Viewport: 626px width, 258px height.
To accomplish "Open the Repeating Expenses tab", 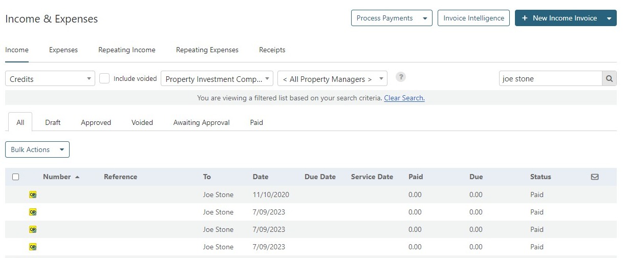I will [x=207, y=50].
